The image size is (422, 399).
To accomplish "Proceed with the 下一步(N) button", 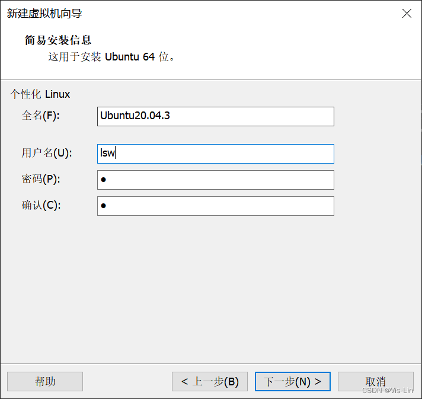I will (293, 381).
